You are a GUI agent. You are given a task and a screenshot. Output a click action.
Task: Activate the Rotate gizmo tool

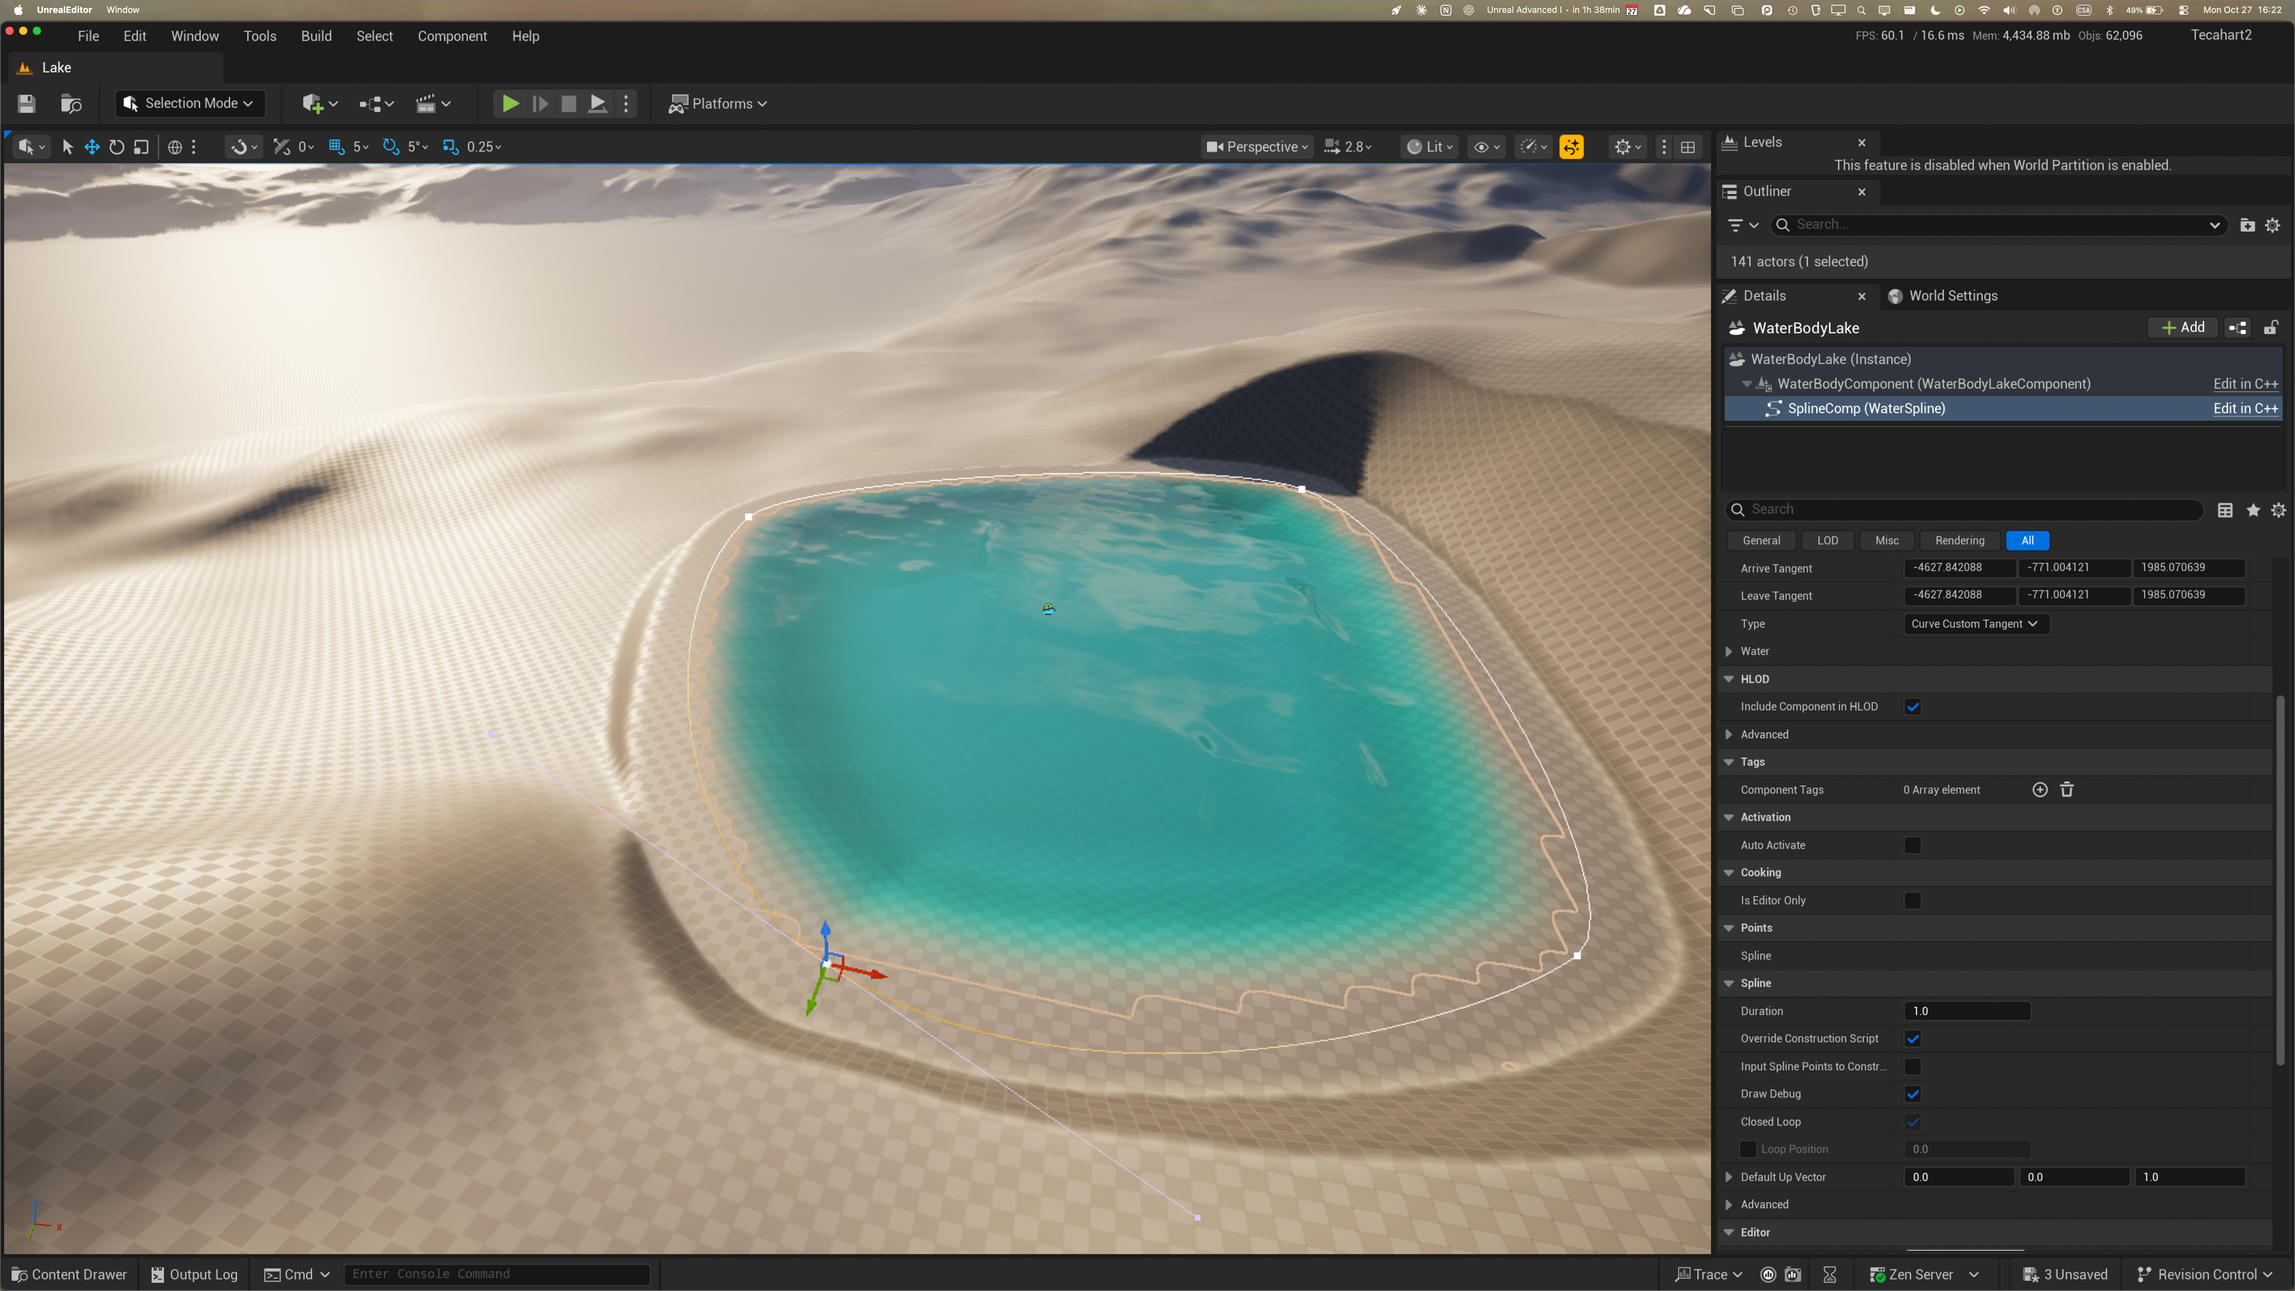tap(117, 147)
